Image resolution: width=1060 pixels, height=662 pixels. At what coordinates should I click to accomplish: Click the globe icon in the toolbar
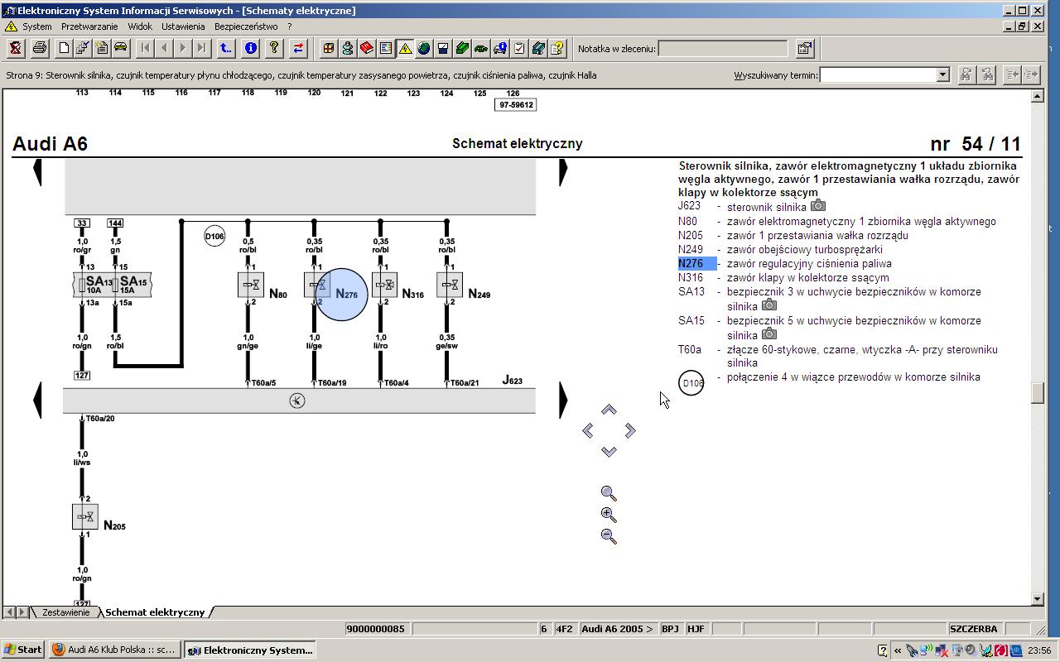coord(424,48)
